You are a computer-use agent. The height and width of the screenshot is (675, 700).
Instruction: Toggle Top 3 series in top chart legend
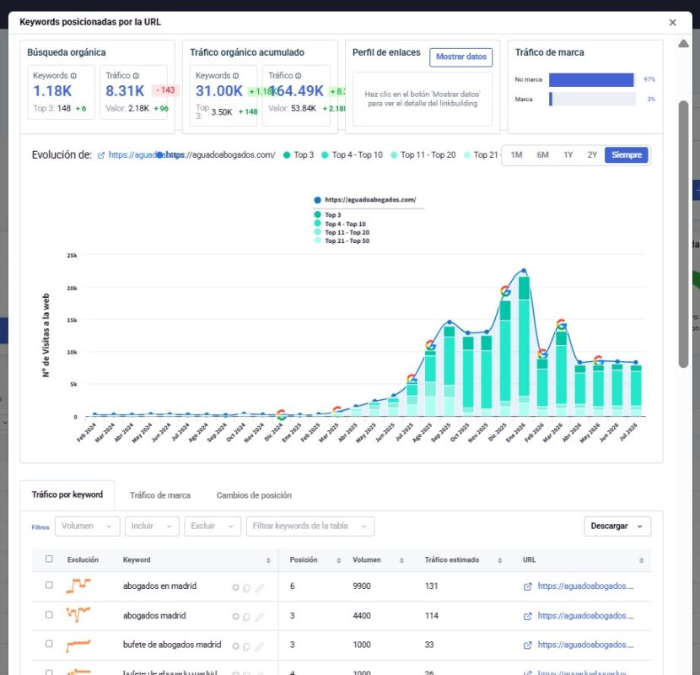point(299,155)
